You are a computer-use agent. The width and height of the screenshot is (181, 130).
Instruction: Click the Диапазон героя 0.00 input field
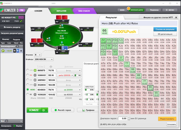pos(123,118)
